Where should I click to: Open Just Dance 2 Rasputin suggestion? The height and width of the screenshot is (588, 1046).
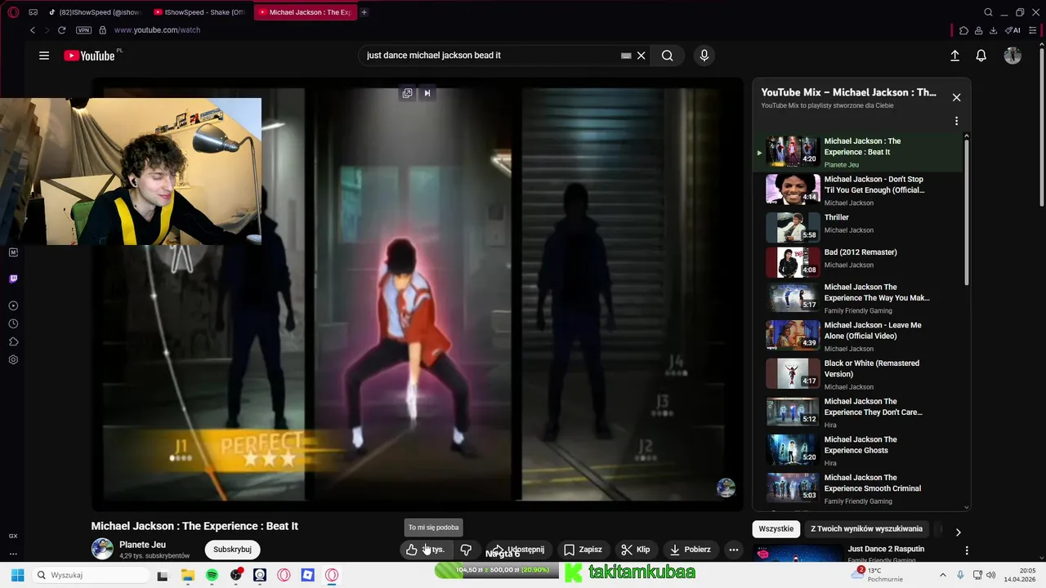886,549
